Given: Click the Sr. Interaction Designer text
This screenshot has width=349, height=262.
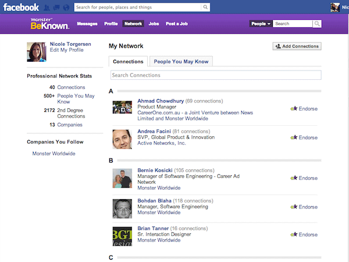Looking at the screenshot, I should coord(164,234).
